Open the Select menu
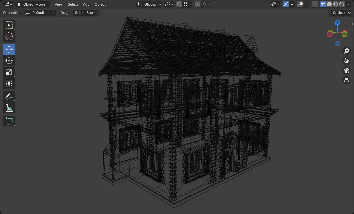The height and width of the screenshot is (214, 354). click(x=73, y=4)
